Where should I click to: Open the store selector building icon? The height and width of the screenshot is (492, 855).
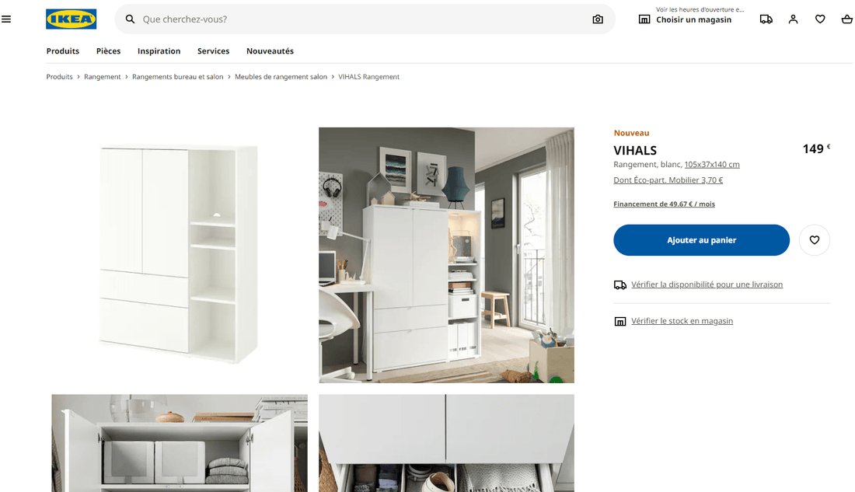click(644, 19)
